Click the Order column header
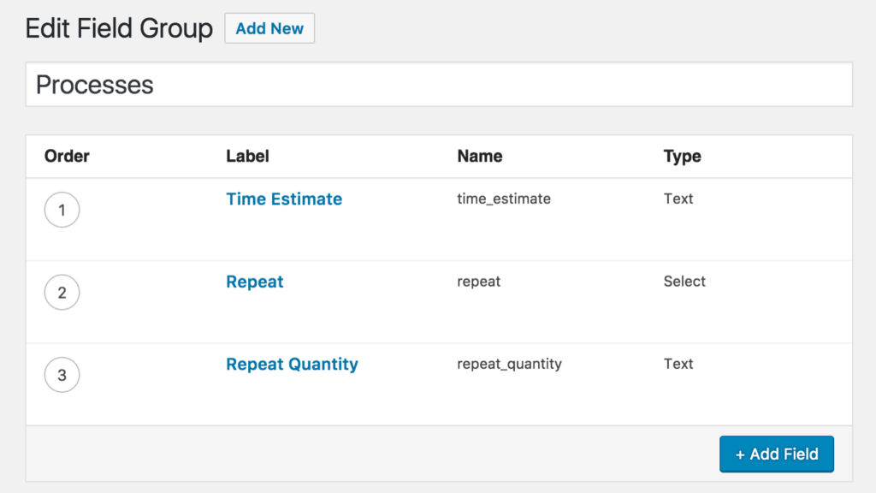The height and width of the screenshot is (493, 876). (x=67, y=156)
